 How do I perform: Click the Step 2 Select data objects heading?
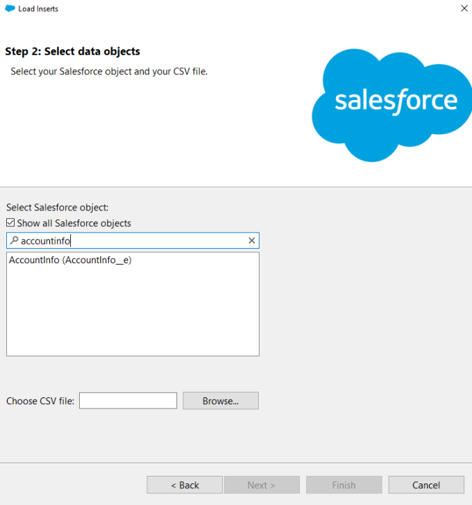point(72,51)
